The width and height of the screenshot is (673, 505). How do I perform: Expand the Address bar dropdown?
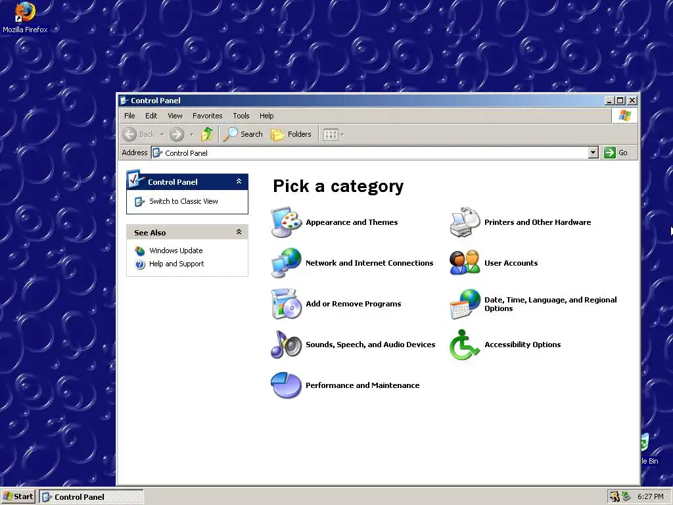pyautogui.click(x=593, y=153)
